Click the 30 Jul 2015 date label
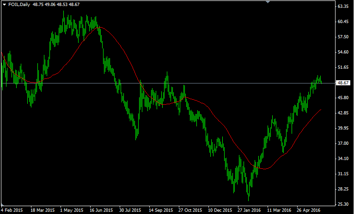354x214 pixels. click(130, 210)
